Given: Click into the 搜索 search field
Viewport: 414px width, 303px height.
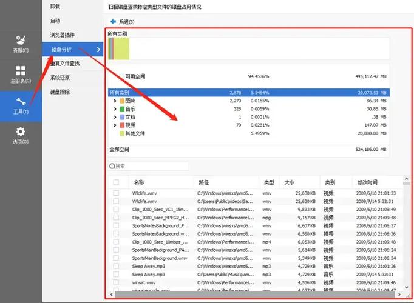Looking at the screenshot, I should pos(149,166).
